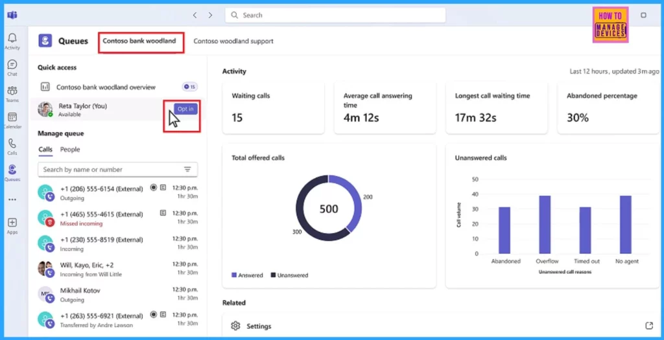Switch to Contoso bank woodland tab
The image size is (664, 340).
pos(139,41)
